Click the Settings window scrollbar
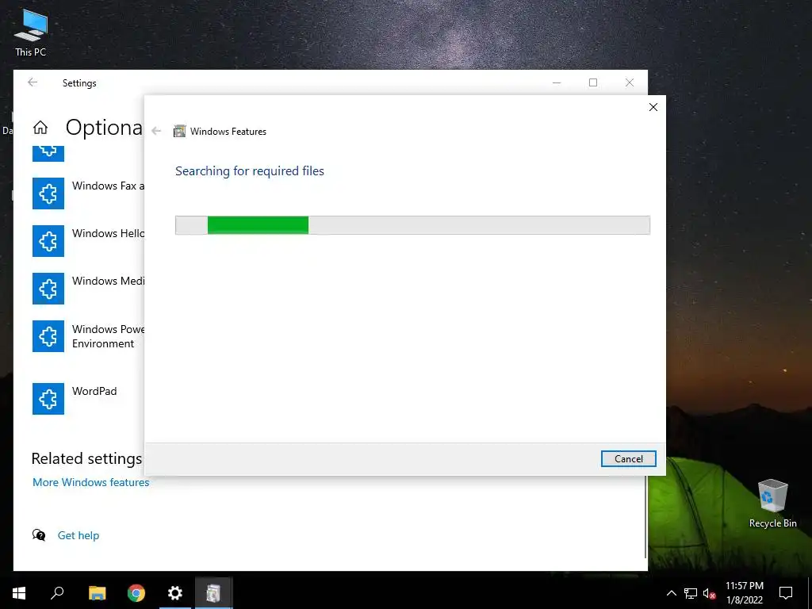The height and width of the screenshot is (609, 812). (x=645, y=517)
